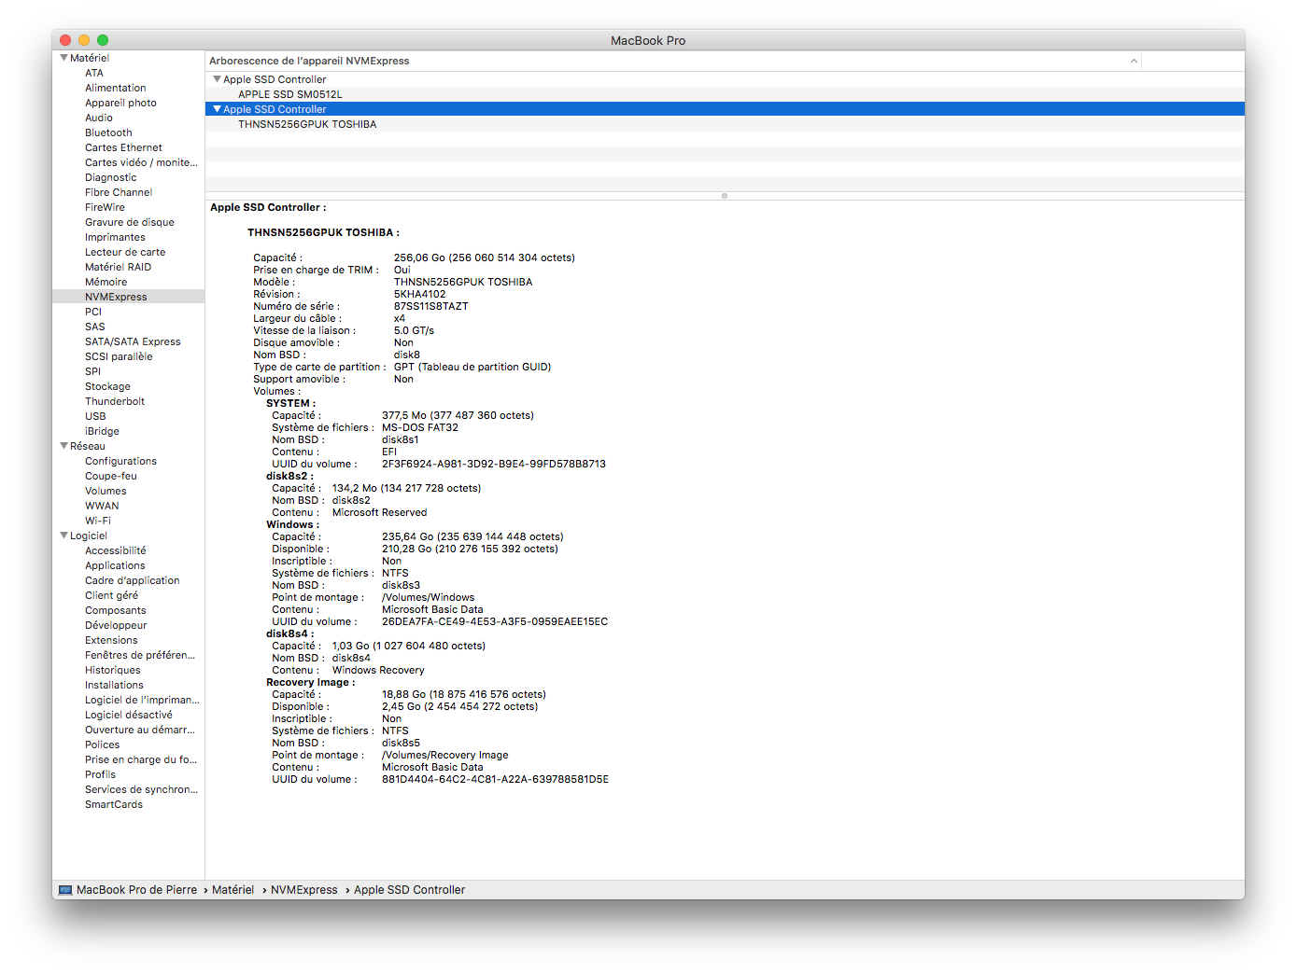Open SATA/SATA Express entry

coord(133,341)
